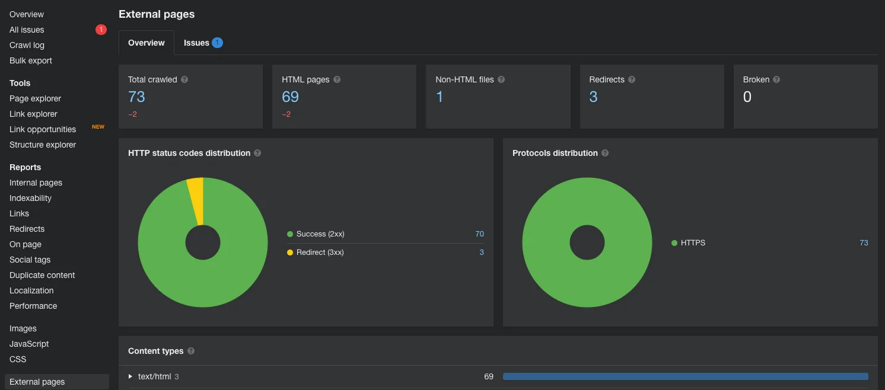Screen dimensions: 885x390
Task: Open Link explorer tool
Action: point(33,114)
